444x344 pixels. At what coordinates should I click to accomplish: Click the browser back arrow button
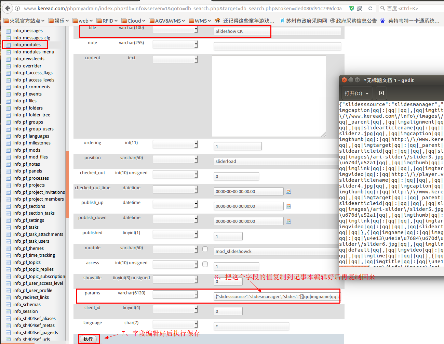tap(8, 8)
